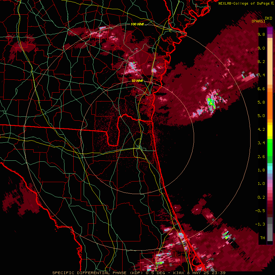Click the peach band of the color bar
The width and height of the screenshot is (275, 275).
tap(270, 63)
